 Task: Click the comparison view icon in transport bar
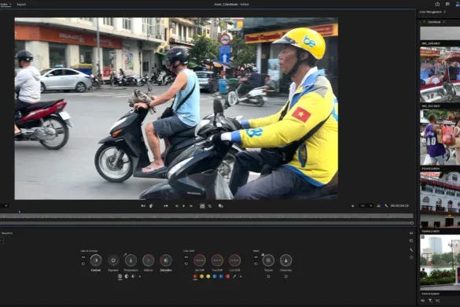click(x=221, y=206)
